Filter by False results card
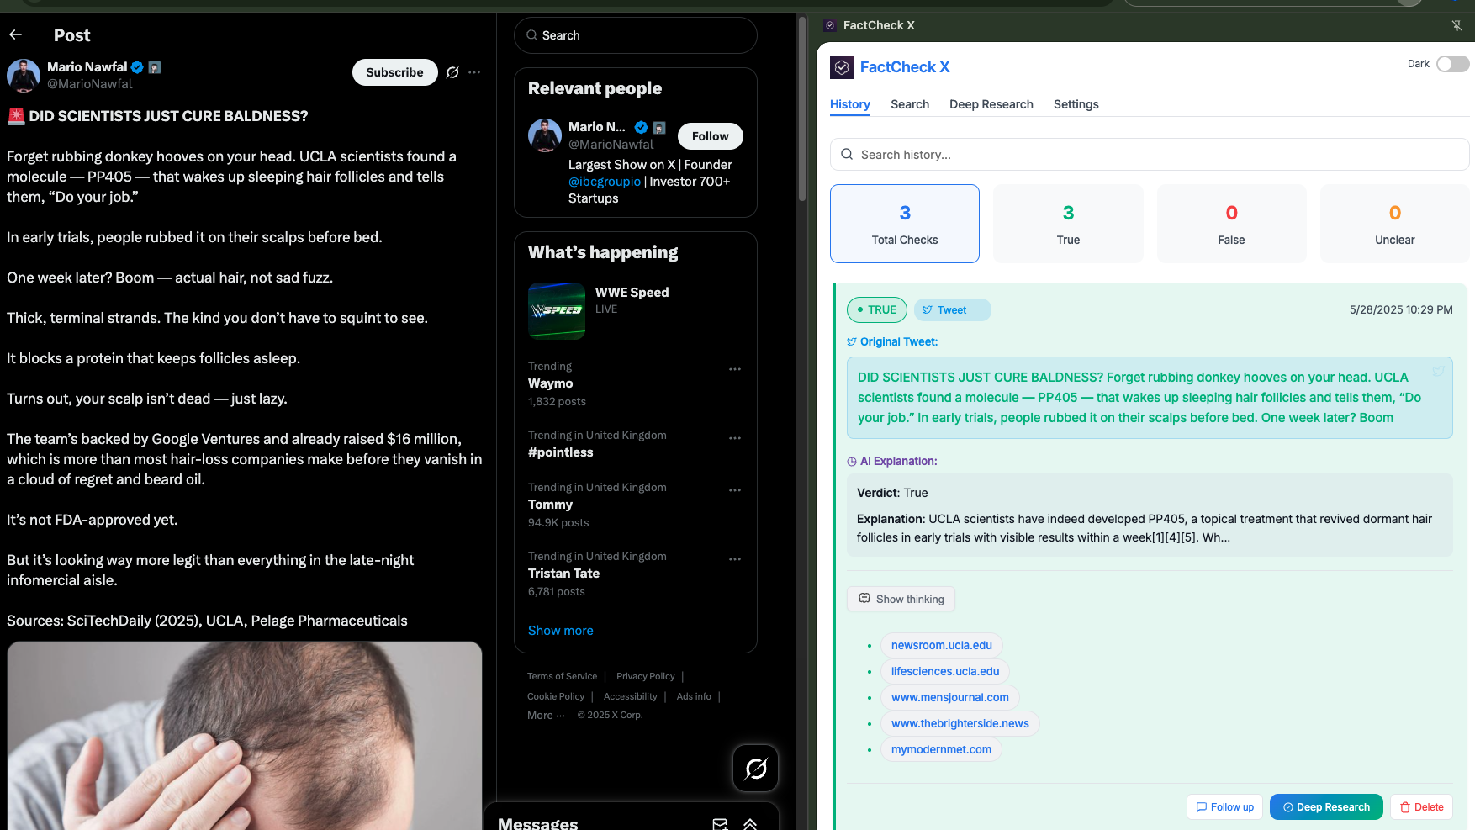This screenshot has width=1475, height=830. pos(1231,224)
